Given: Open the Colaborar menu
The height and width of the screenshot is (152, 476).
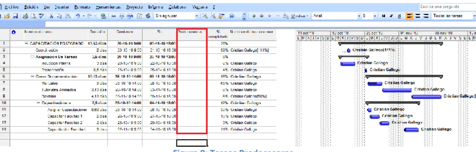Looking at the screenshot, I should pyautogui.click(x=178, y=7).
